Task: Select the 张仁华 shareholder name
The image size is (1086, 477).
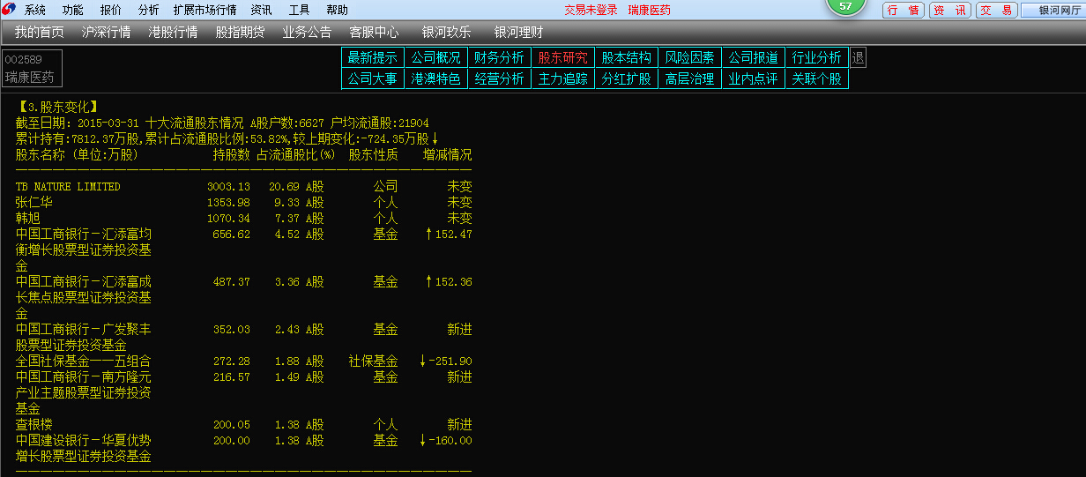Action: 33,203
